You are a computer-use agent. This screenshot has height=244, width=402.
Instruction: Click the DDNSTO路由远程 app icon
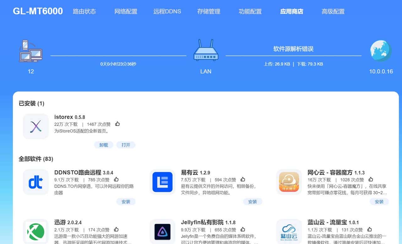click(35, 182)
